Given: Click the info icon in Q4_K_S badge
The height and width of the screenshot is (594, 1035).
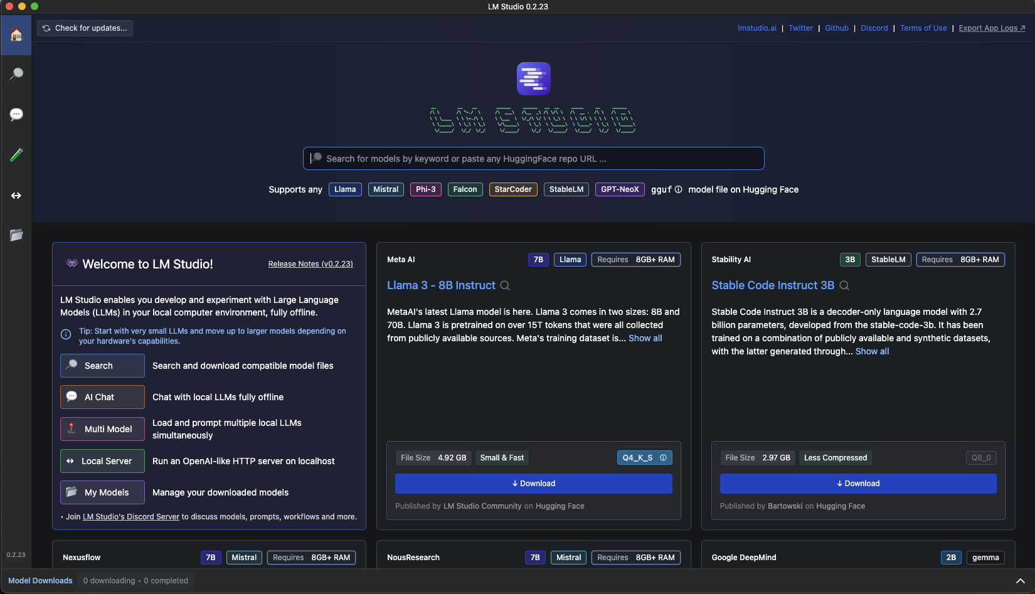Looking at the screenshot, I should (663, 458).
